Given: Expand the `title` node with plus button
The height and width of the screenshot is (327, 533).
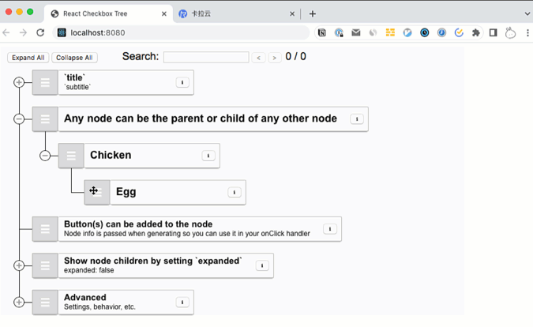Looking at the screenshot, I should (19, 82).
